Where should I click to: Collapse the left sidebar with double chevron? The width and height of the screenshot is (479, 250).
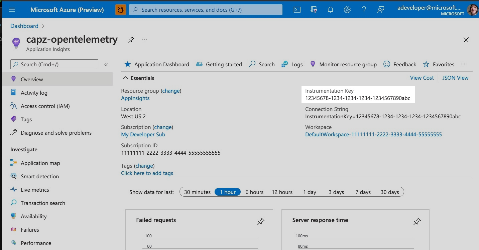(x=106, y=65)
